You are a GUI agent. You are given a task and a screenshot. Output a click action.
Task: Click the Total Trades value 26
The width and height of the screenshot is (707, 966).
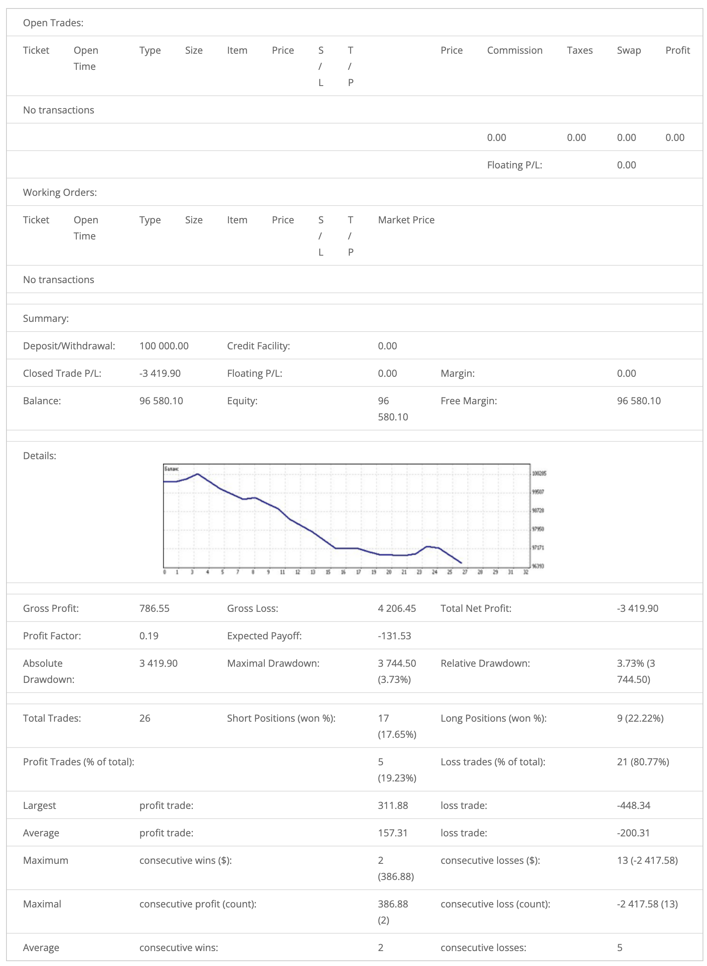tap(144, 718)
